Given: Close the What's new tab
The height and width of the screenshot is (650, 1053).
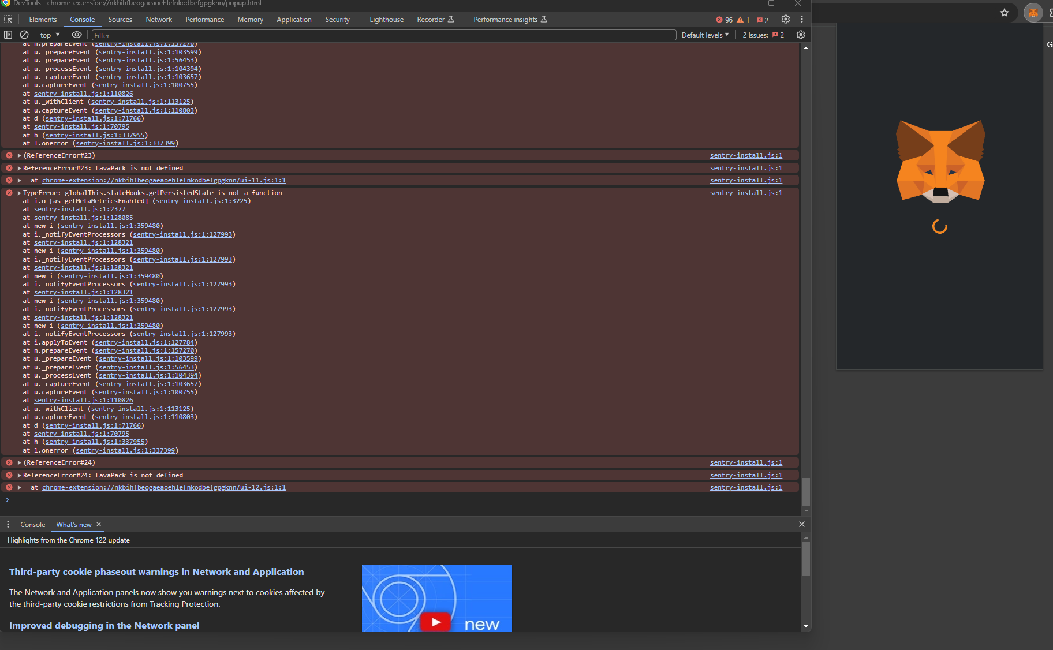Looking at the screenshot, I should click(x=99, y=524).
